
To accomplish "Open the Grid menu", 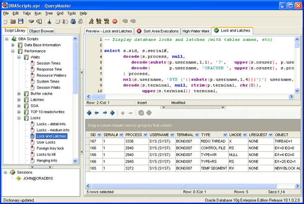I will point(60,14).
